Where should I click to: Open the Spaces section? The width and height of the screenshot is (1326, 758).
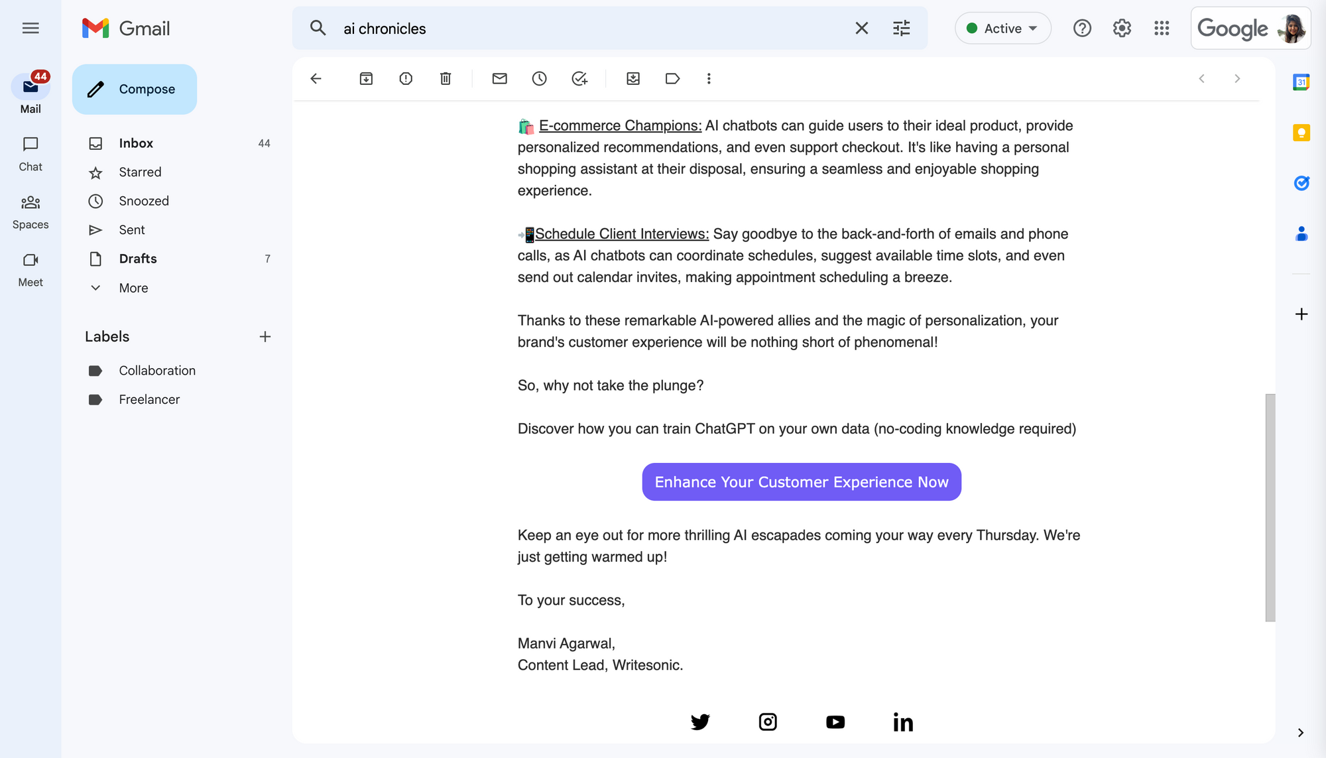(x=30, y=210)
